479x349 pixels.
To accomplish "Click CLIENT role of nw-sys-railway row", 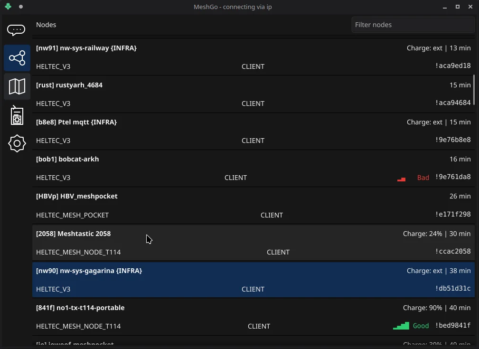I will [x=253, y=66].
